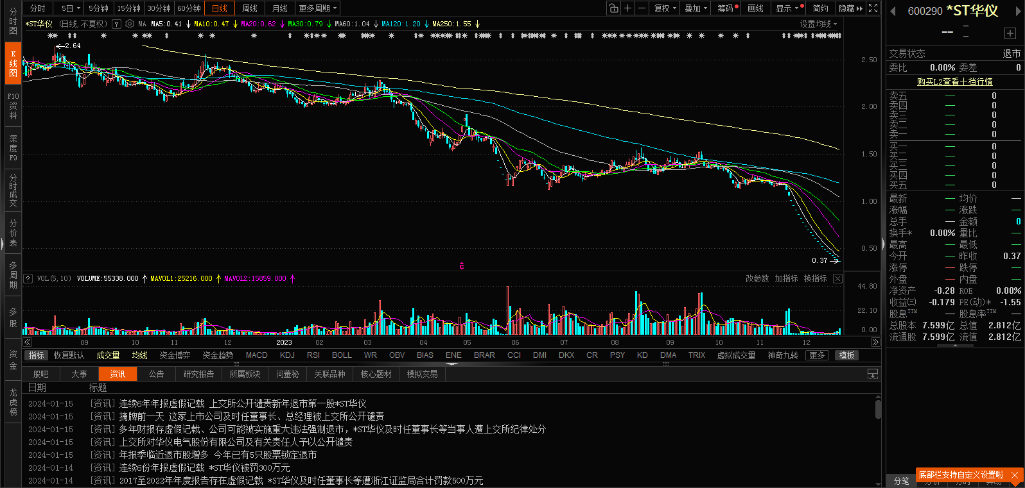Toggle the 均线 moving average indicator

pyautogui.click(x=139, y=355)
